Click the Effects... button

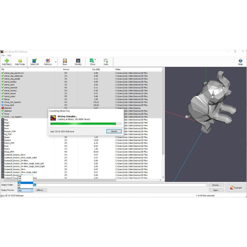pyautogui.click(x=41, y=190)
